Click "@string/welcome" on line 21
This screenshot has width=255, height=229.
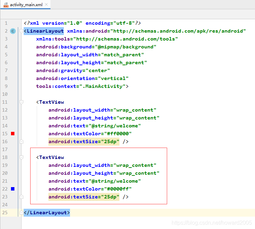(115, 181)
